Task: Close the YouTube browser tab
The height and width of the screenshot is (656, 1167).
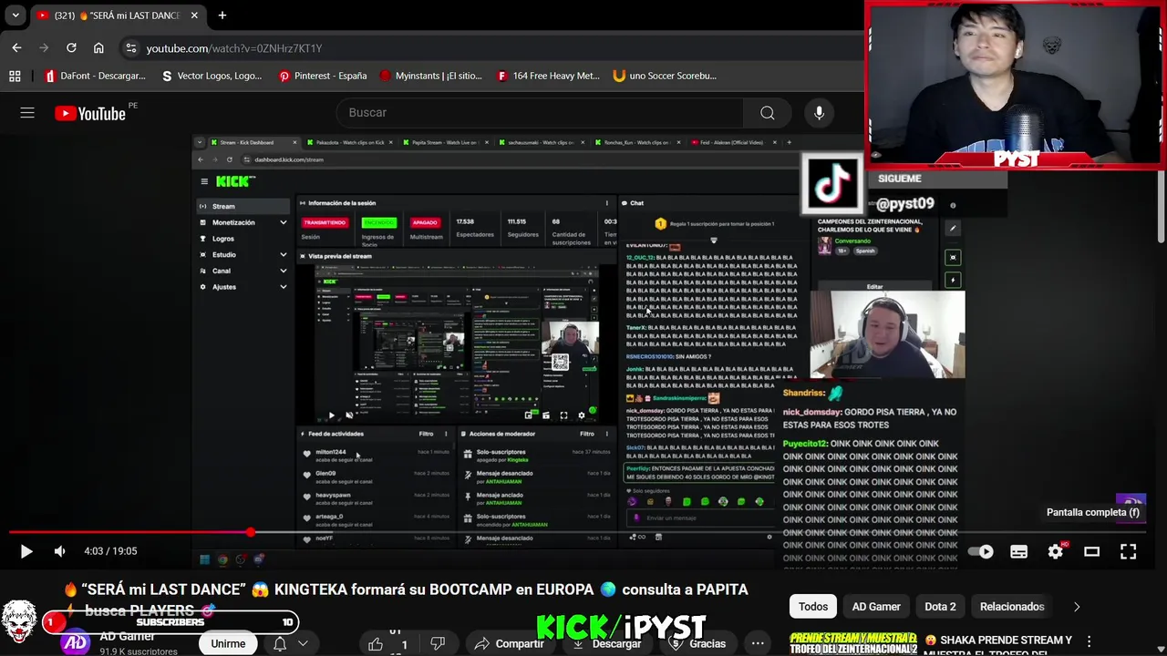Action: [x=194, y=15]
